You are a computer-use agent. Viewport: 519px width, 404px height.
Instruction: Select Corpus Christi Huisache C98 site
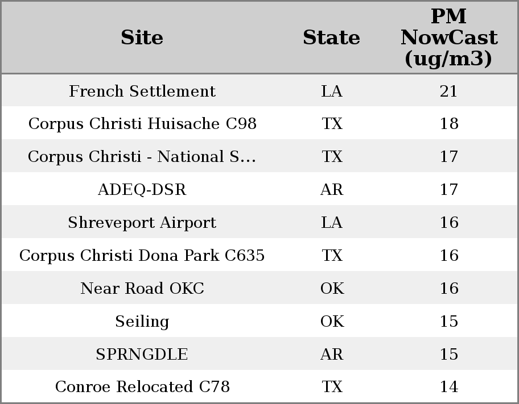(x=142, y=124)
